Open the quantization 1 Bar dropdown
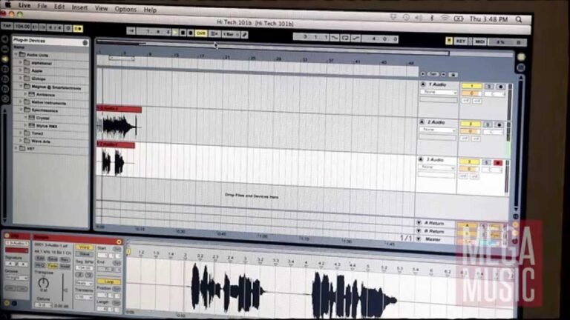570x320 pixels. [x=231, y=35]
